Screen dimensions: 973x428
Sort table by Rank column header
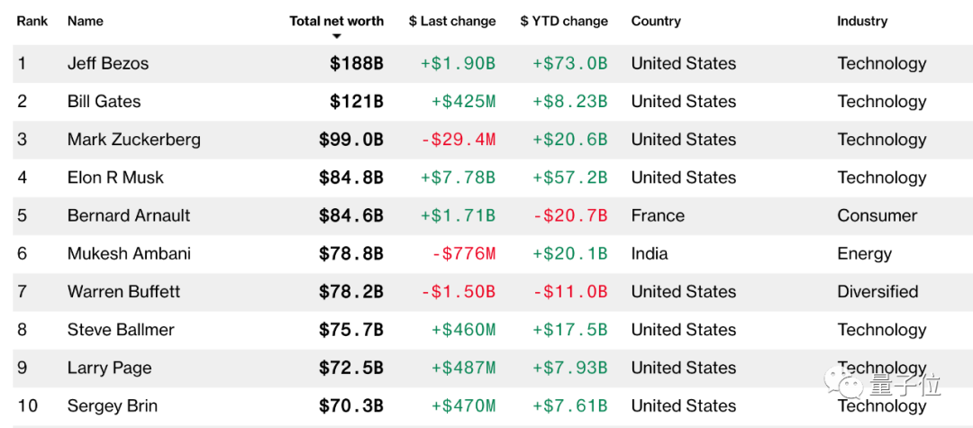[x=32, y=21]
